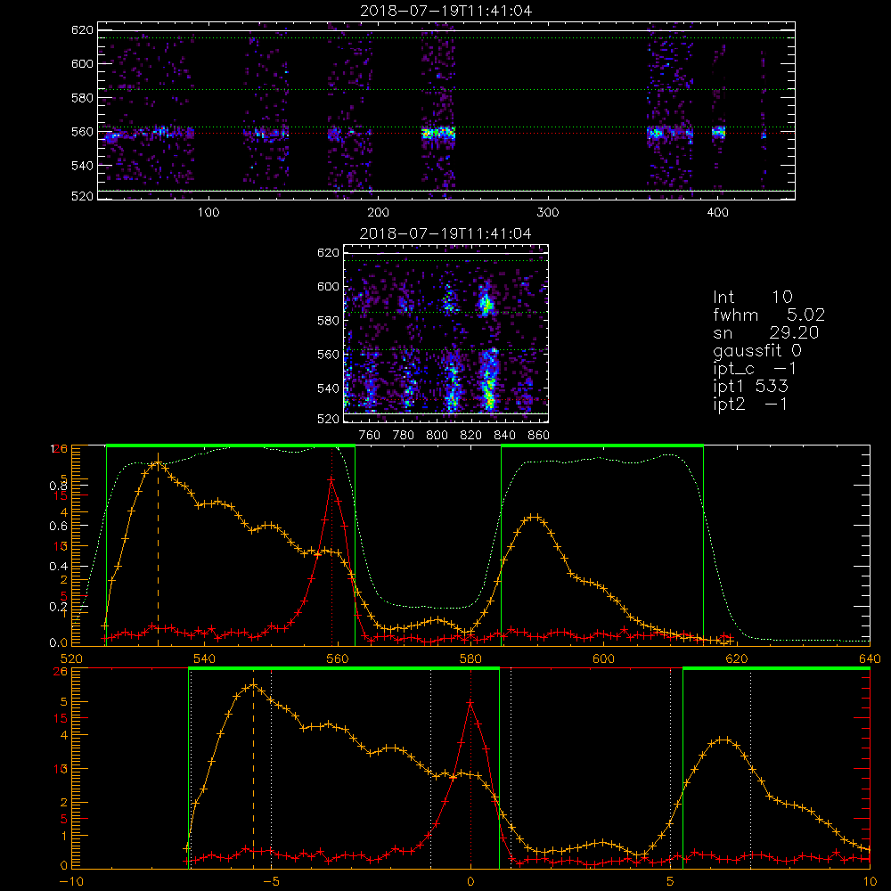
Task: Click the orange dashed vertical line in the -10 to 10 plot
Action: coord(253,774)
